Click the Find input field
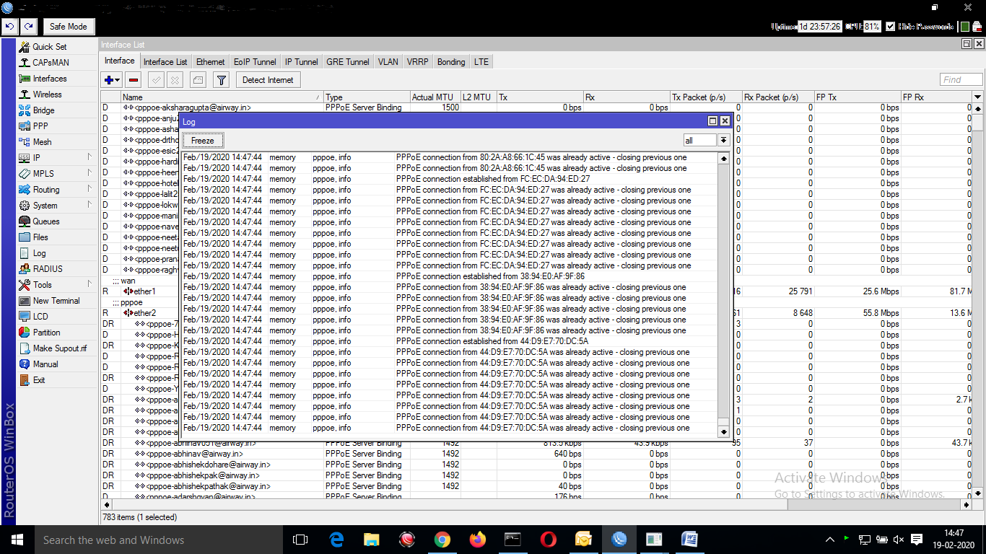The width and height of the screenshot is (986, 554). pyautogui.click(x=961, y=80)
